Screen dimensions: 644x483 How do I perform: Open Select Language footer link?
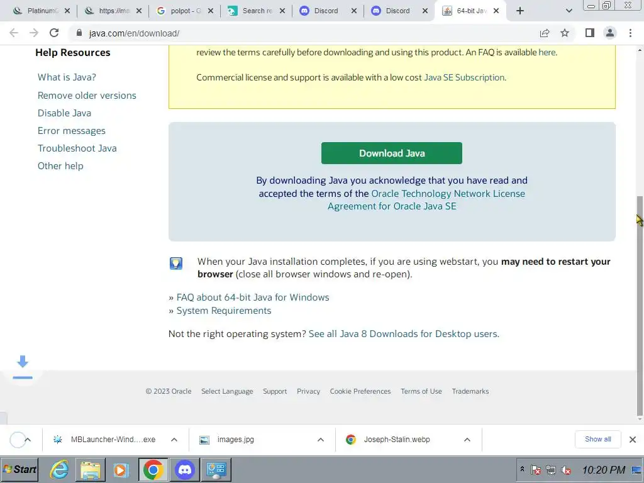click(x=227, y=391)
